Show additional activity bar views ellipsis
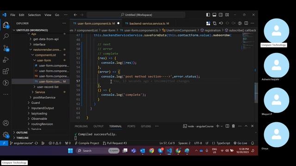The width and height of the screenshot is (296, 166). click(6, 94)
